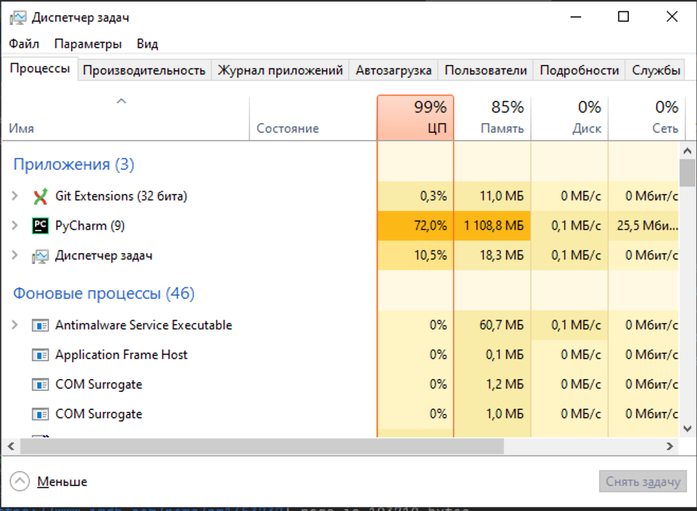This screenshot has height=511, width=697.
Task: Open the Файл menu
Action: pyautogui.click(x=24, y=44)
